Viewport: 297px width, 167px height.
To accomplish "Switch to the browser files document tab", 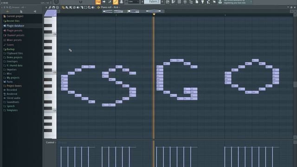I will [21, 11].
